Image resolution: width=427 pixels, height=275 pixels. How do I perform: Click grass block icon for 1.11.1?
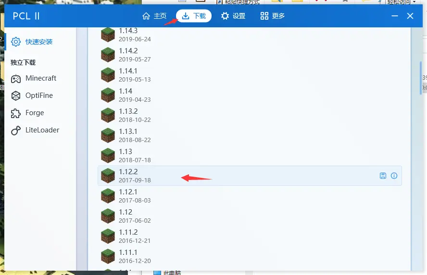(108, 256)
